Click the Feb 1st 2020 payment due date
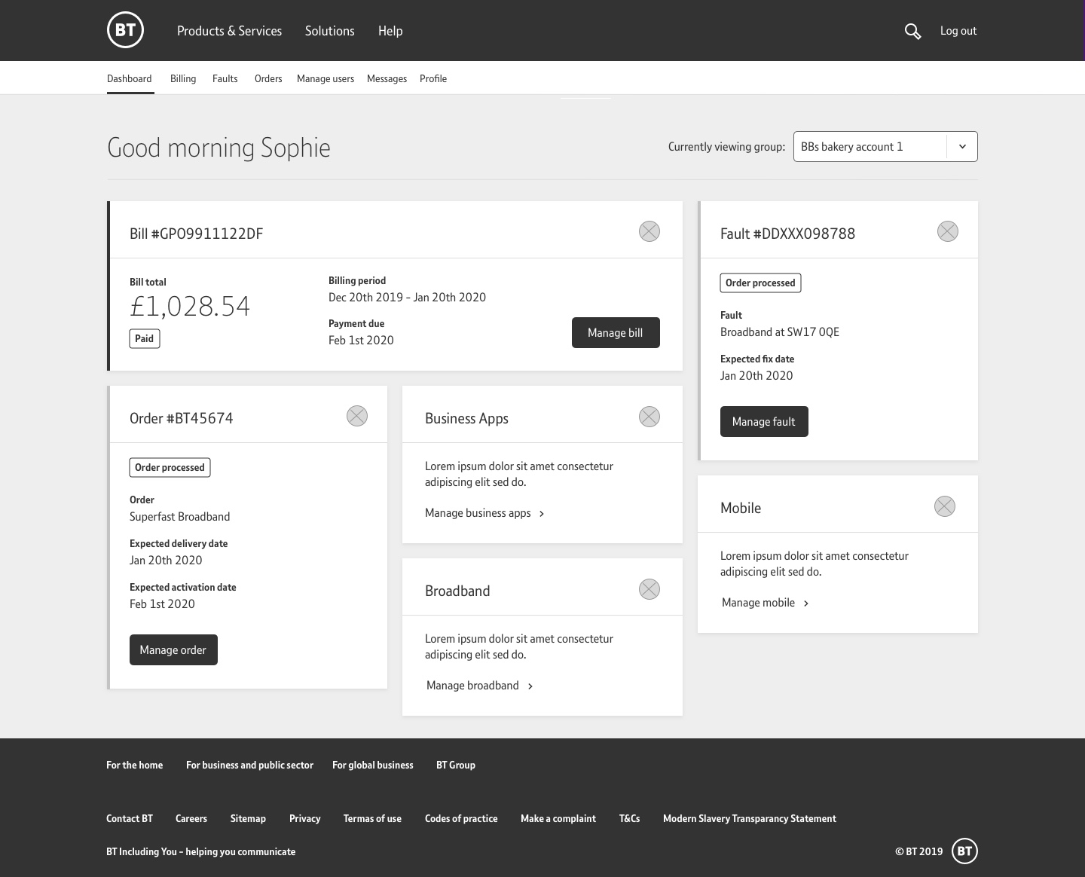 (x=361, y=341)
